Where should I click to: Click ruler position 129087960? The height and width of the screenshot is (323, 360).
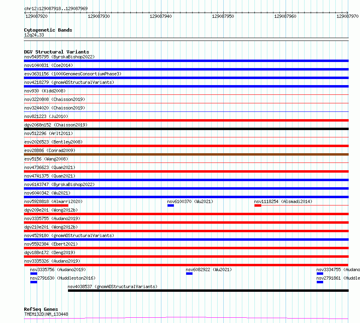coord(285,16)
